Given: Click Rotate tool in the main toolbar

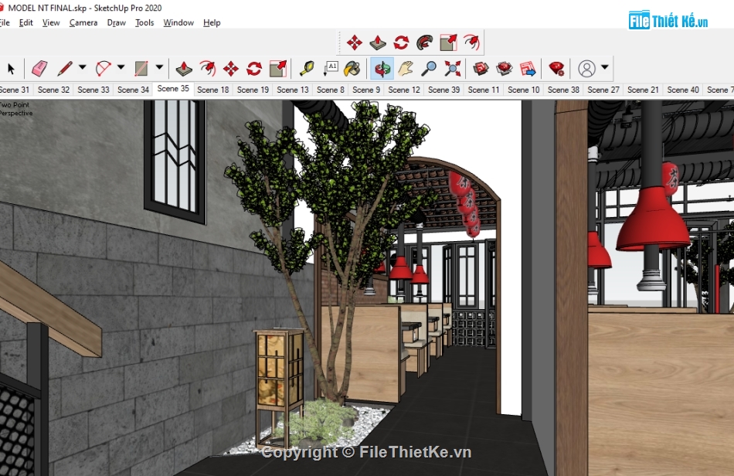Looking at the screenshot, I should (254, 69).
